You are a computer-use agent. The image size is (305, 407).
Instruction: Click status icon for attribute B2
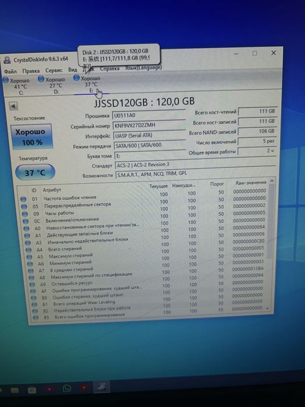pyautogui.click(x=35, y=311)
